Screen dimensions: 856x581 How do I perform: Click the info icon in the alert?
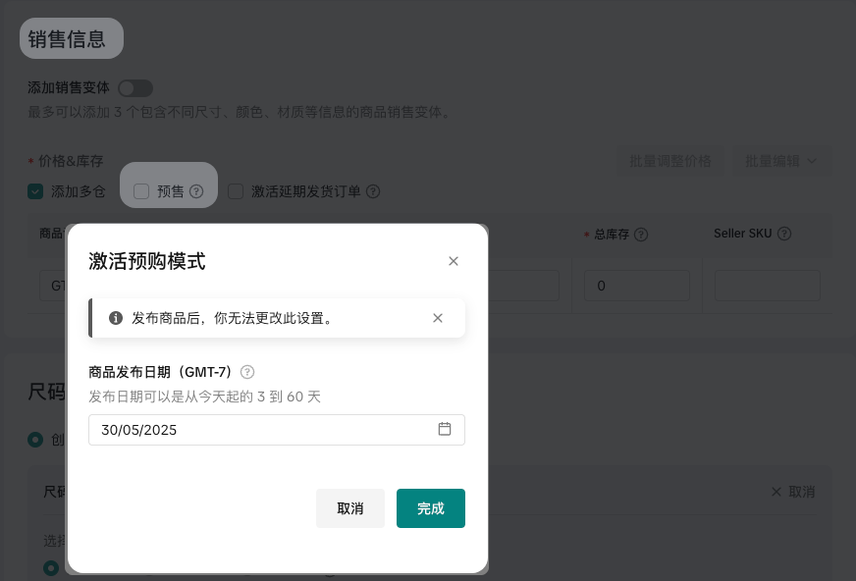coord(116,318)
